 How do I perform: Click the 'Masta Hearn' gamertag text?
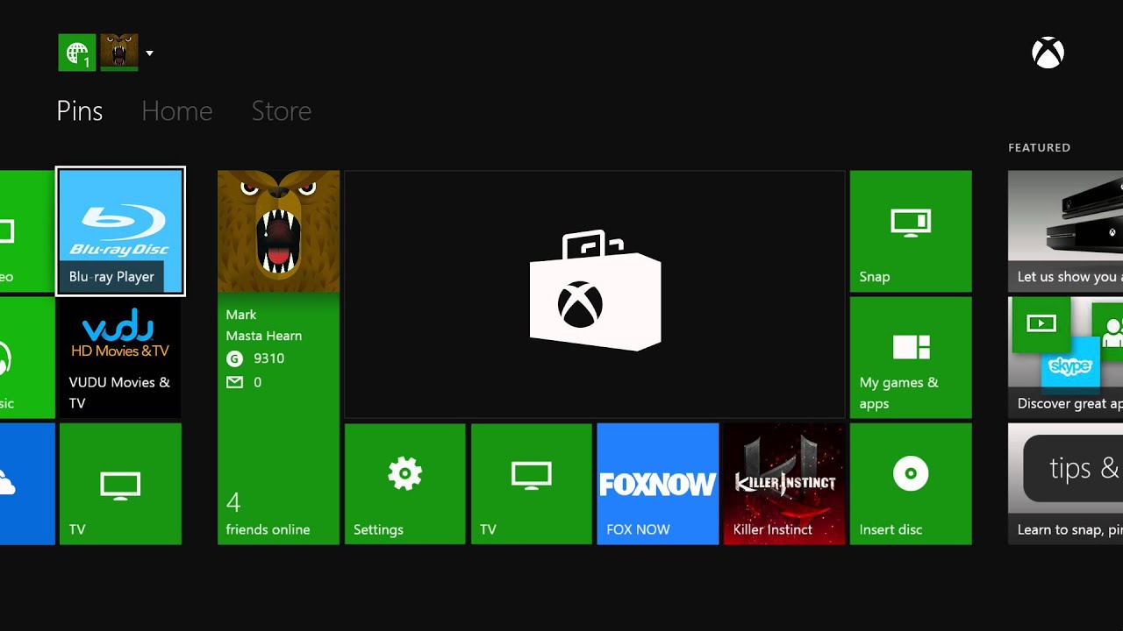[x=263, y=336]
